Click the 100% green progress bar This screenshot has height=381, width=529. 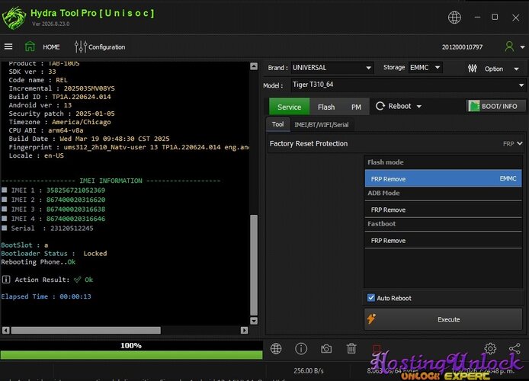pos(131,354)
